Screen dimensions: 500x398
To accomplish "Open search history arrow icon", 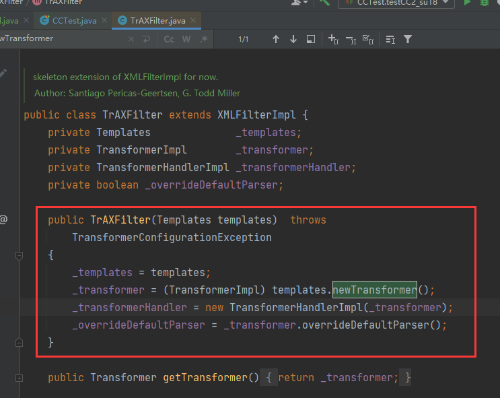I will pos(146,39).
